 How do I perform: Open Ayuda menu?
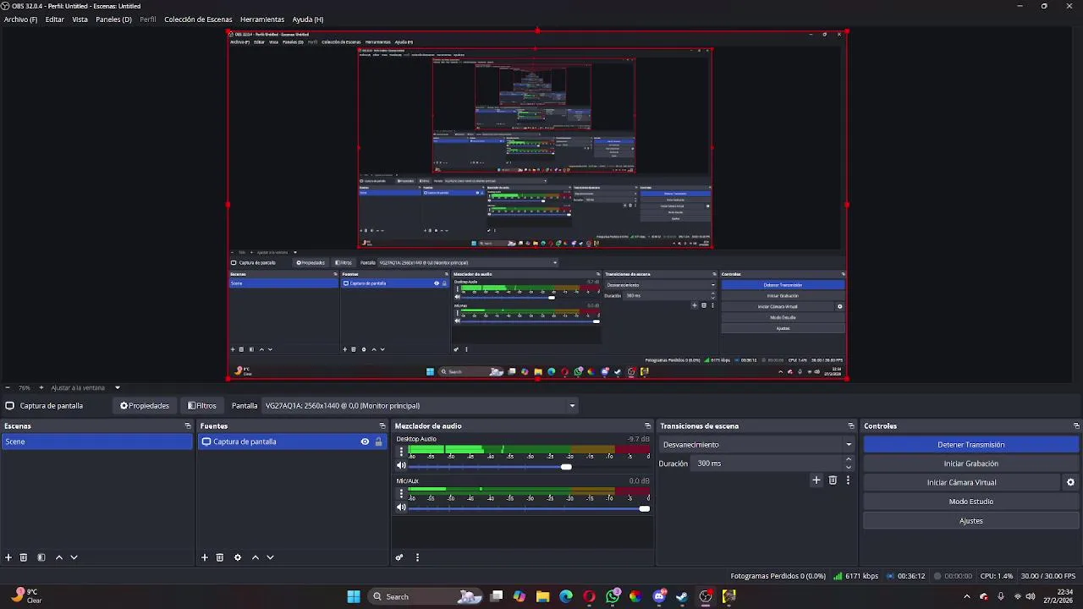click(308, 19)
